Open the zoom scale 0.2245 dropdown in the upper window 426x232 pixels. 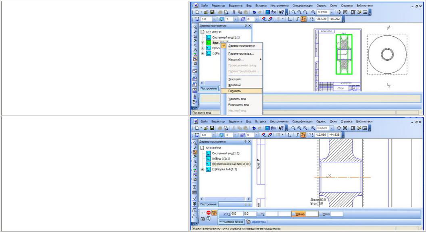pos(332,12)
